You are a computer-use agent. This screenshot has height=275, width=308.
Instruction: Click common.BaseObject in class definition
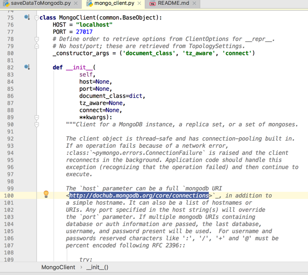[128, 18]
